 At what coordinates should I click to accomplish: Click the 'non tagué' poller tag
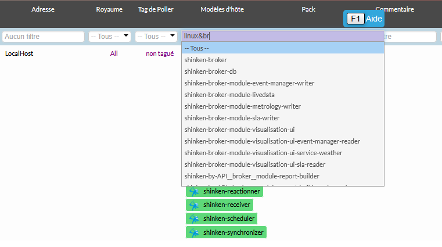pos(160,53)
